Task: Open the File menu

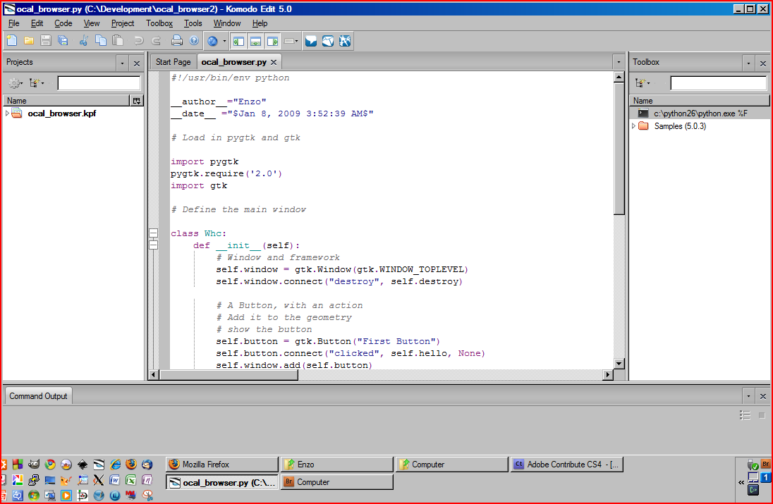Action: 14,23
